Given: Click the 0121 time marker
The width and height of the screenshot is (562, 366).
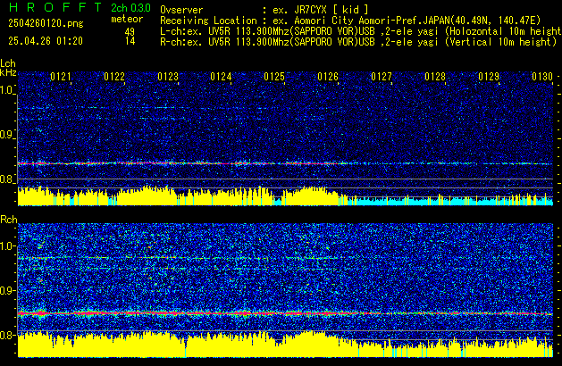Looking at the screenshot, I should 61,77.
